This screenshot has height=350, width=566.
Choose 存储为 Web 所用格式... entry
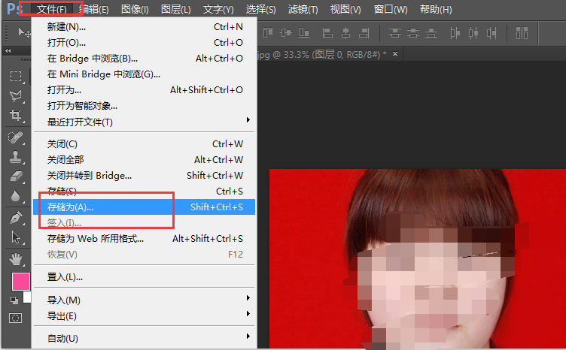(144, 239)
